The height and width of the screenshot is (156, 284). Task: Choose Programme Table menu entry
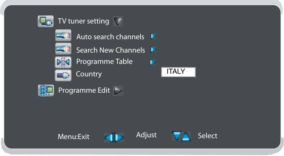[105, 62]
